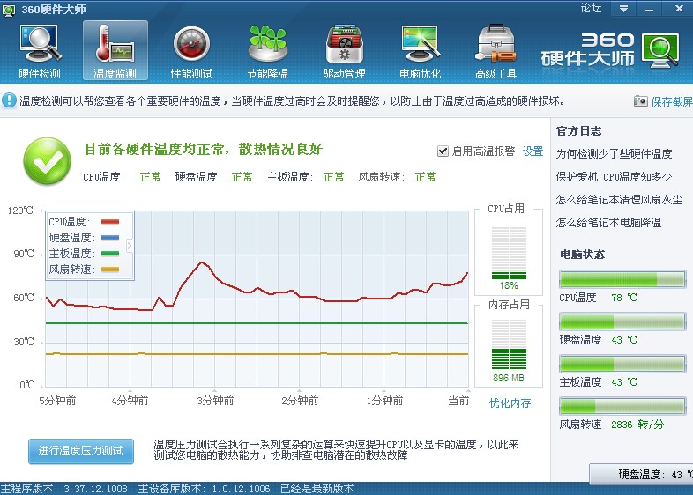693x495 pixels.
Task: Click the 电脑状态 heading
Action: click(583, 255)
